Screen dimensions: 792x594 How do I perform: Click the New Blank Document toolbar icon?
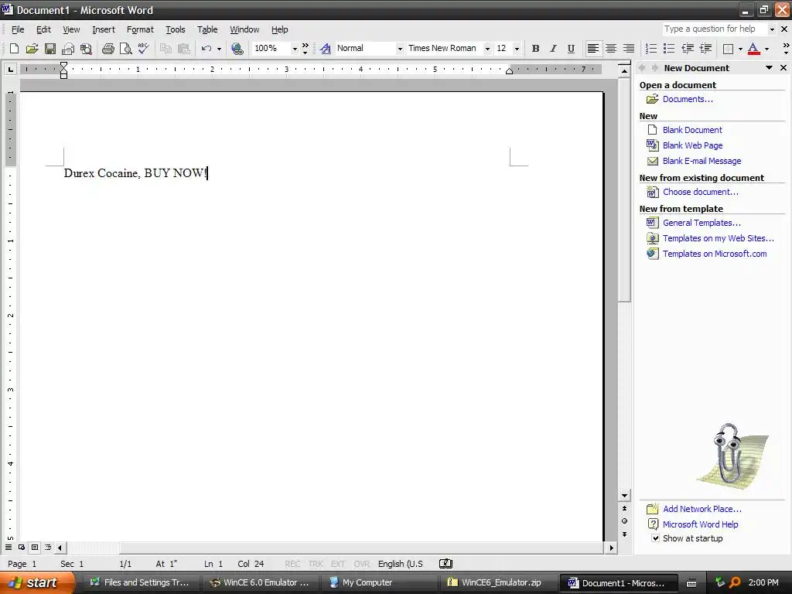(x=14, y=49)
